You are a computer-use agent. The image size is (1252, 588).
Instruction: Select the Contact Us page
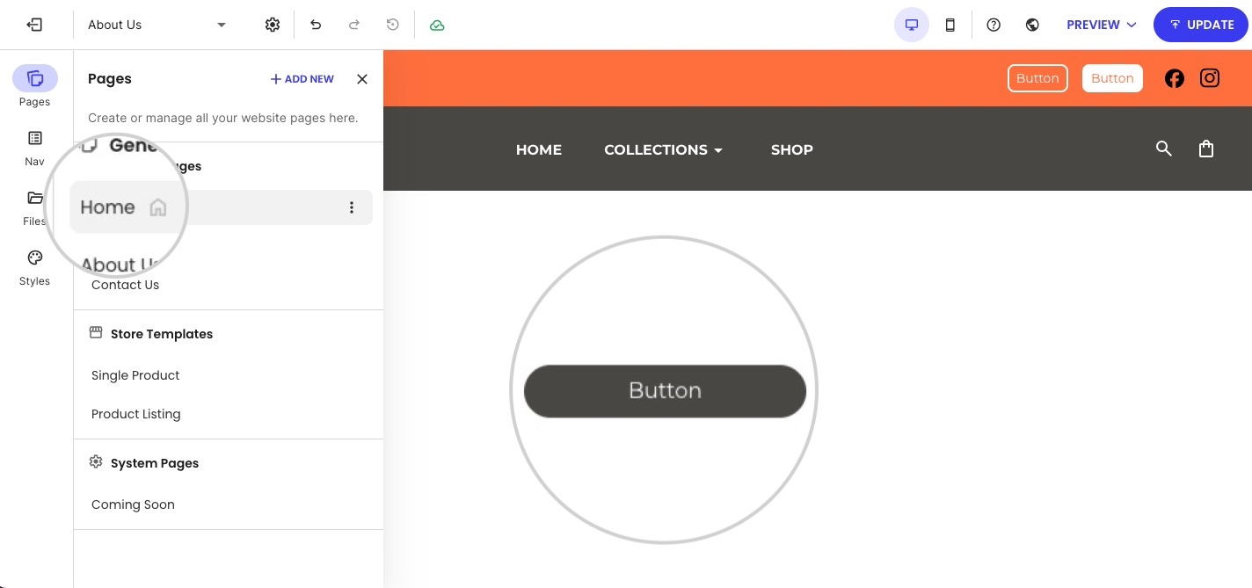(x=125, y=285)
